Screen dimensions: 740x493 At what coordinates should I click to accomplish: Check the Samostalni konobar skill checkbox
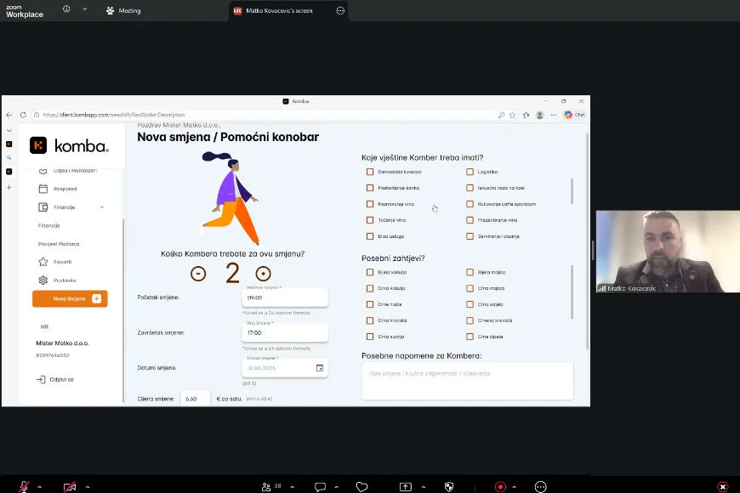(370, 172)
